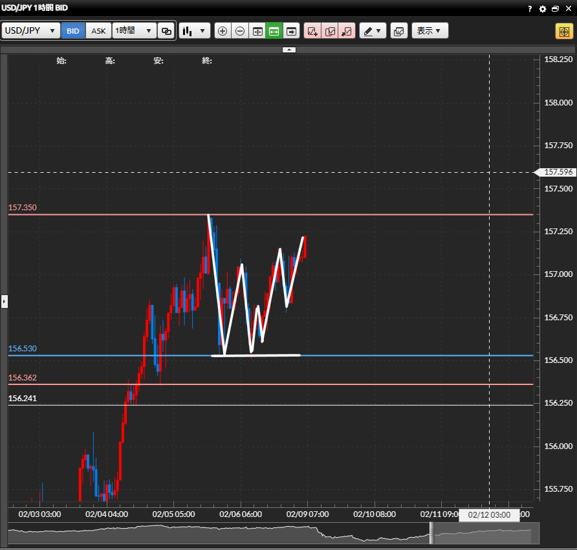Screen dimensions: 577x550
Task: Switch chart price to BID
Action: [x=74, y=31]
